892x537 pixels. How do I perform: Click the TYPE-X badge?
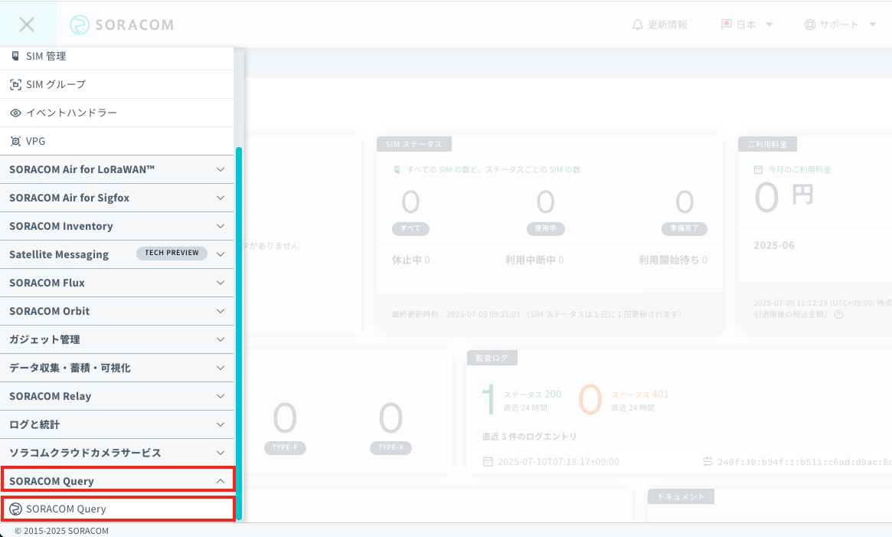390,447
